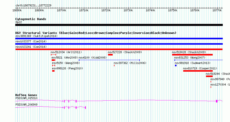Open the Cytogenetic Bands track title
The width and height of the screenshot is (230, 122).
point(31,19)
